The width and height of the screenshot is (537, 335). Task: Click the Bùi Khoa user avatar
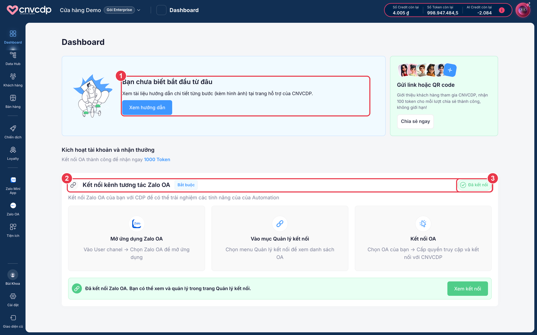click(x=13, y=275)
